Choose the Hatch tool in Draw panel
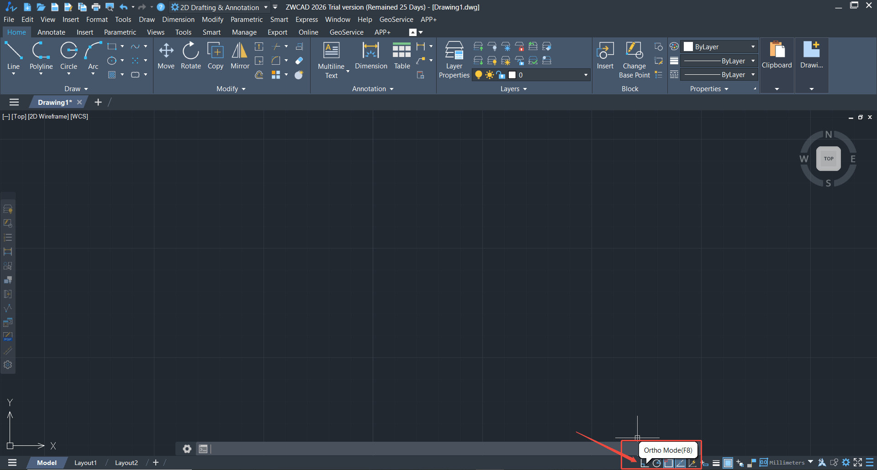The width and height of the screenshot is (877, 470). [x=112, y=75]
